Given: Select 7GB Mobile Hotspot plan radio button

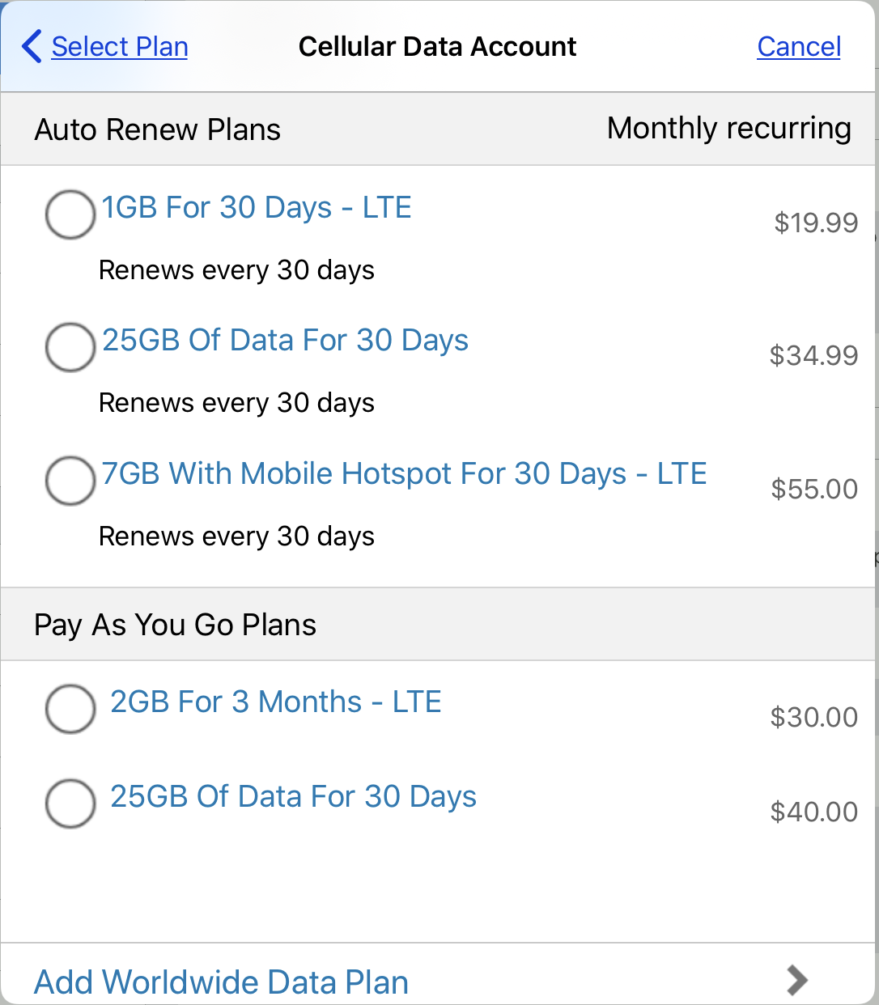Looking at the screenshot, I should (x=70, y=481).
